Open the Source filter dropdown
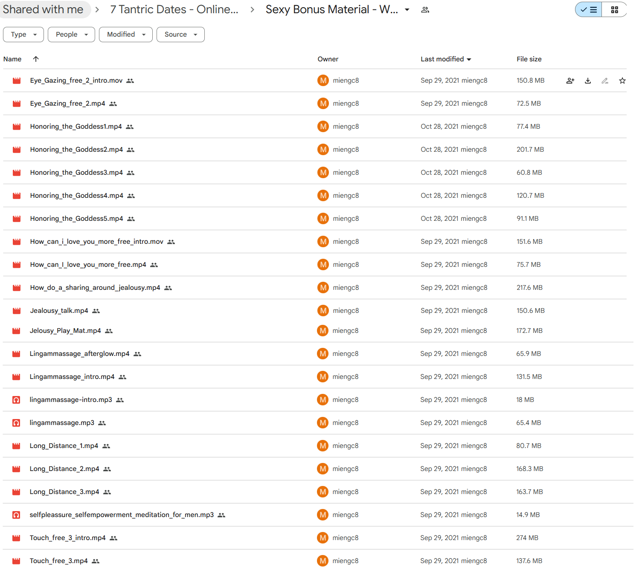This screenshot has width=642, height=581. point(180,35)
